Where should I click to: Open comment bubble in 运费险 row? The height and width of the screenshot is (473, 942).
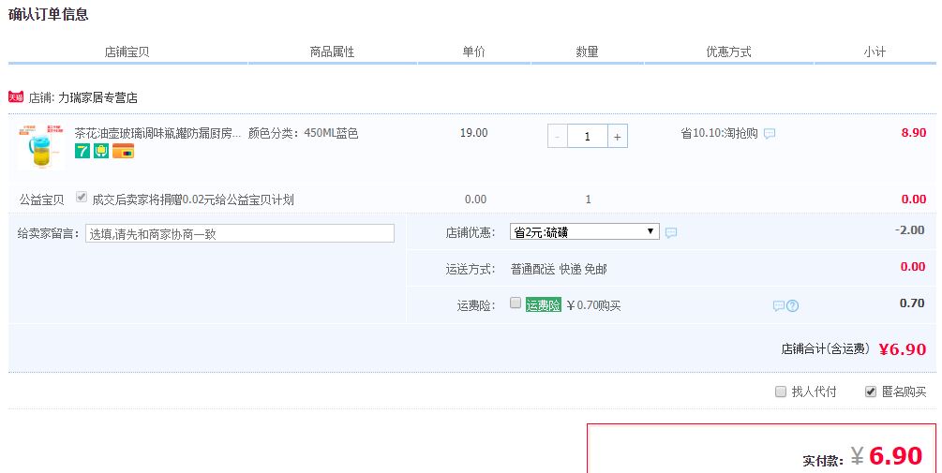pyautogui.click(x=779, y=306)
